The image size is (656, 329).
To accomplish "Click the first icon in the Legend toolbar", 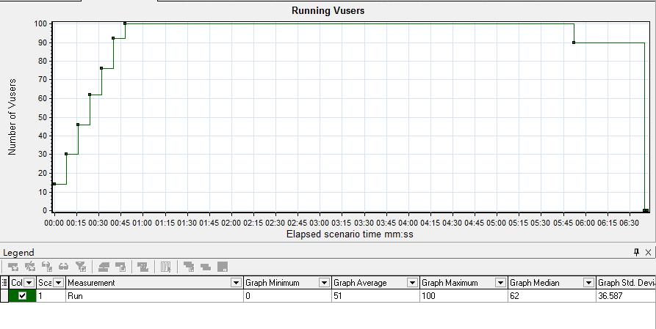I will point(13,267).
